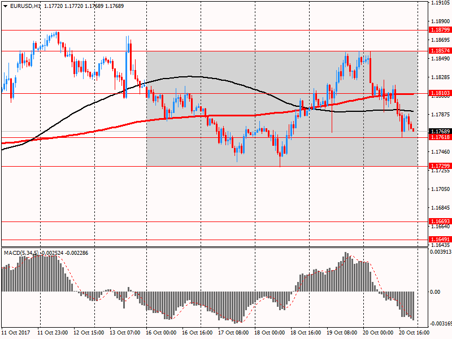Open the chart menu triangle beside EURUSD,H1
Viewport: 452px width, 339px height.
6,6
